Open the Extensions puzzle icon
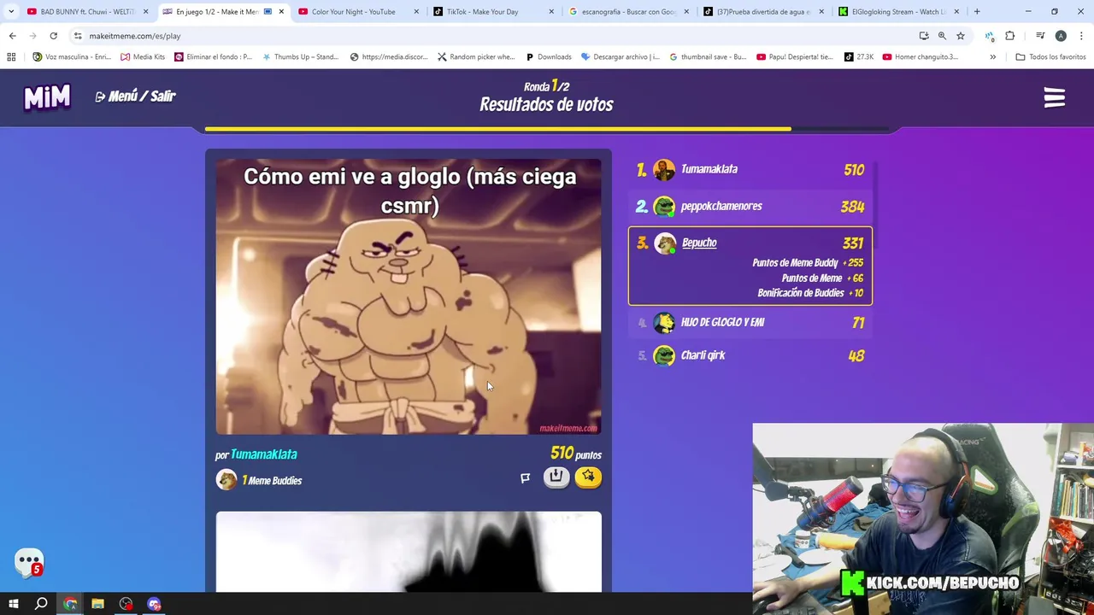Image resolution: width=1094 pixels, height=615 pixels. tap(1010, 36)
